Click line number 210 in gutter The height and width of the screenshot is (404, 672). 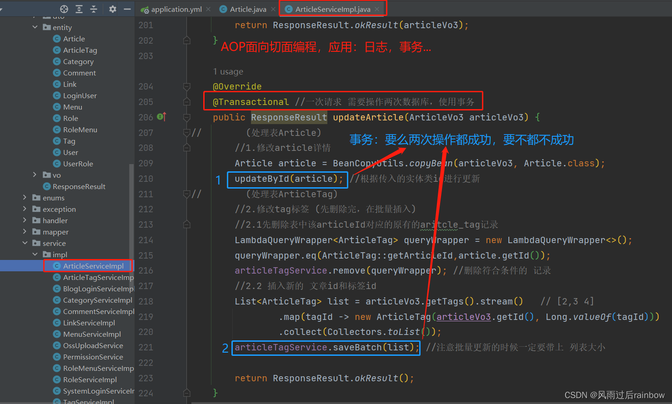[145, 179]
